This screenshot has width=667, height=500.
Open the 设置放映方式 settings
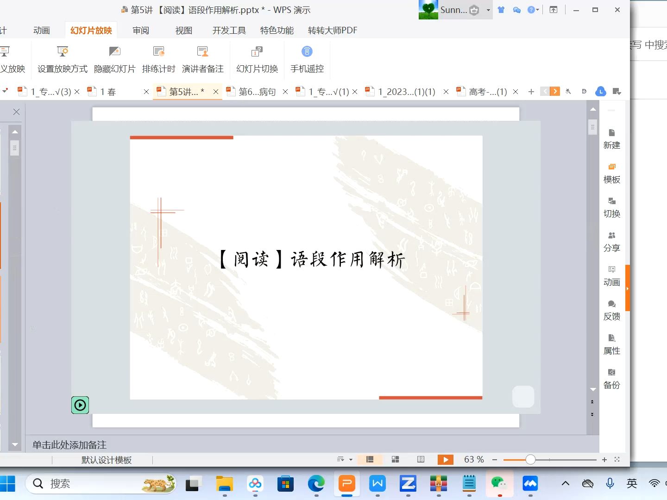[x=62, y=59]
